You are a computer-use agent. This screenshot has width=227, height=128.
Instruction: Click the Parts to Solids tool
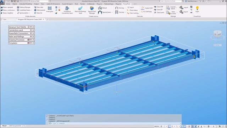(x=171, y=13)
